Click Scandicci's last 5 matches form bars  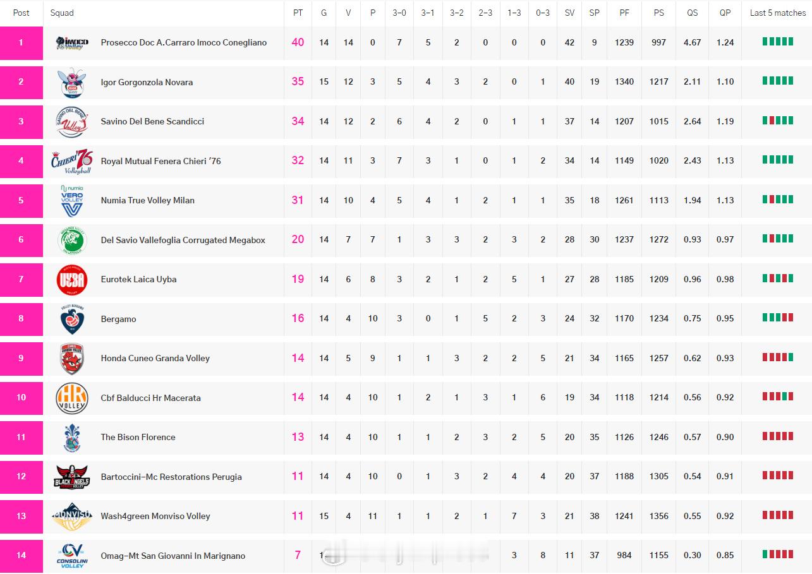point(778,121)
